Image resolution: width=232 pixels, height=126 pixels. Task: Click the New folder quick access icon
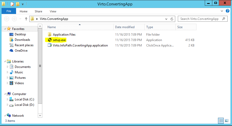(x=18, y=4)
